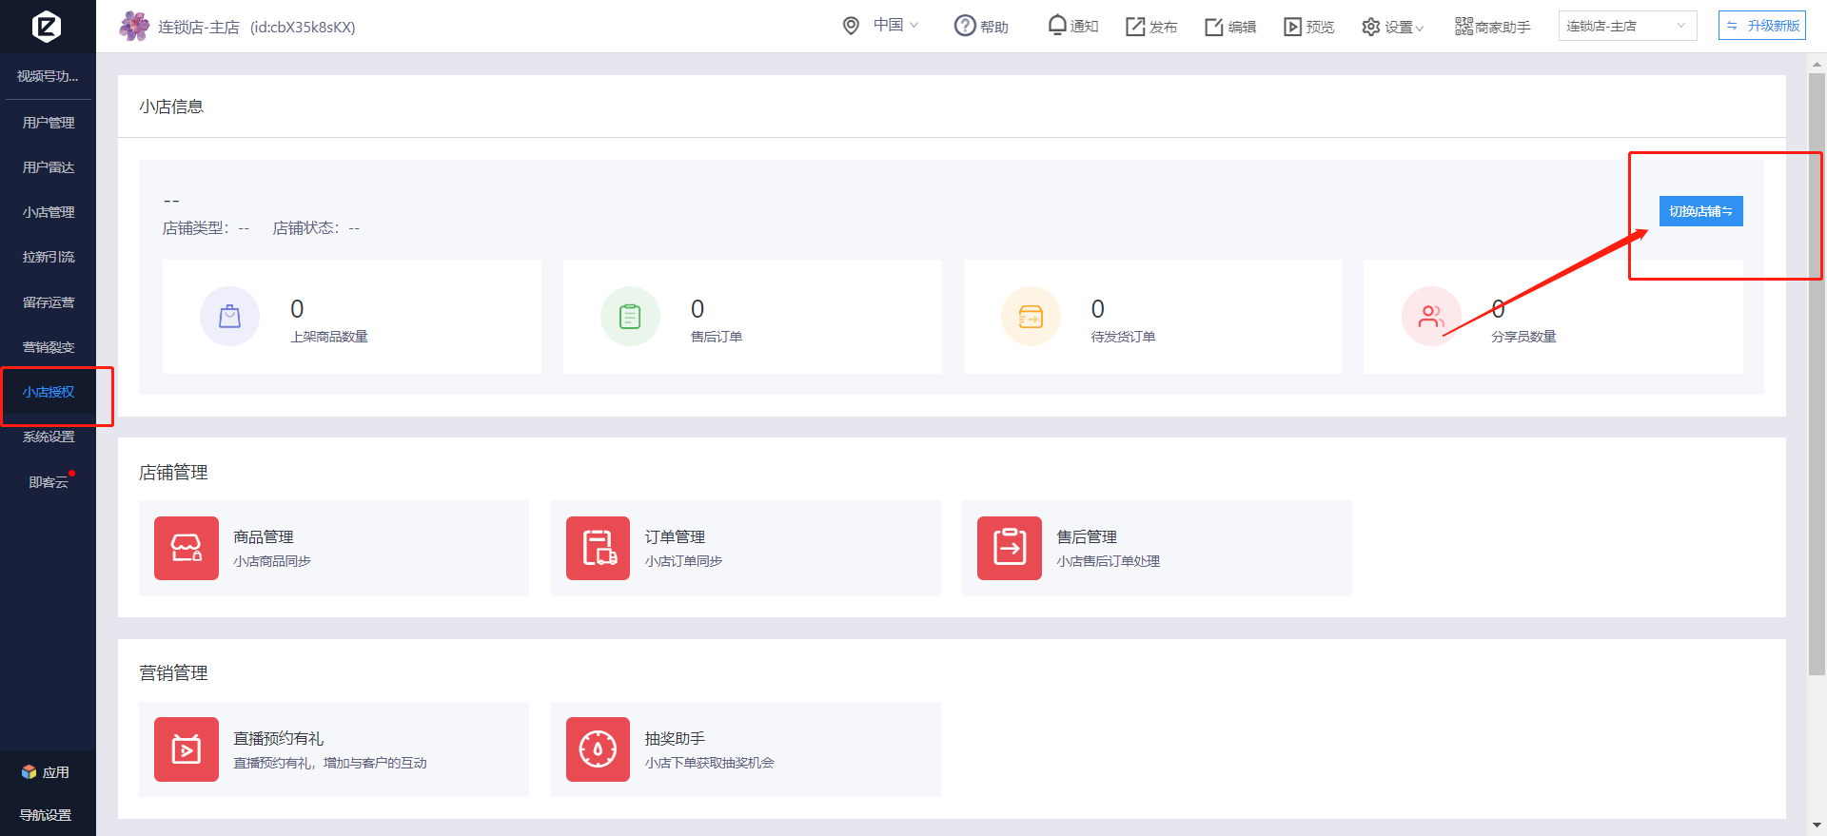Click the 编辑 edit icon
The width and height of the screenshot is (1827, 836).
1214,27
